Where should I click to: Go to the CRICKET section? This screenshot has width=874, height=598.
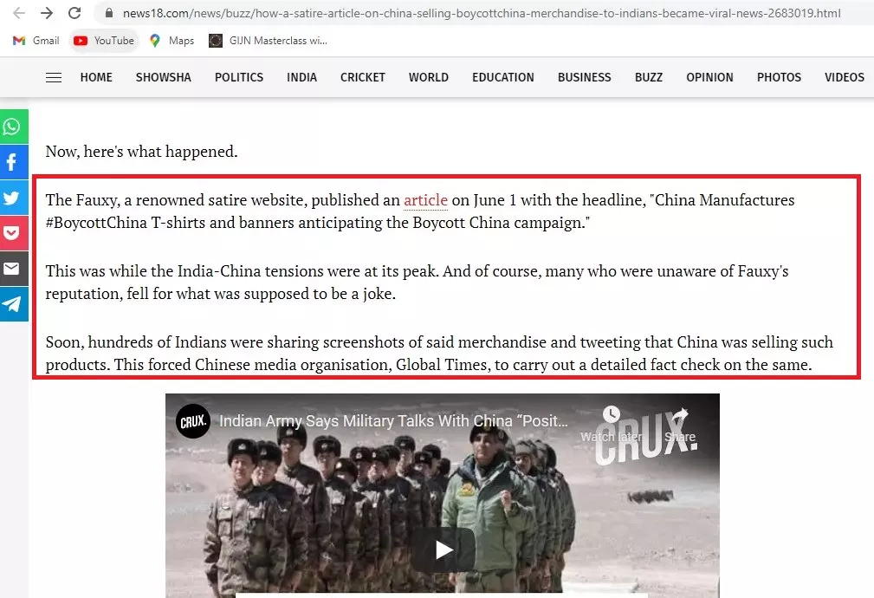click(x=363, y=77)
